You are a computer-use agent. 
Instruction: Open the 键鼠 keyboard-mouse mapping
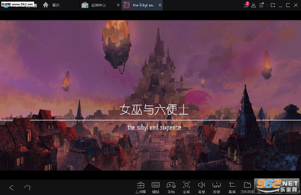(156, 188)
